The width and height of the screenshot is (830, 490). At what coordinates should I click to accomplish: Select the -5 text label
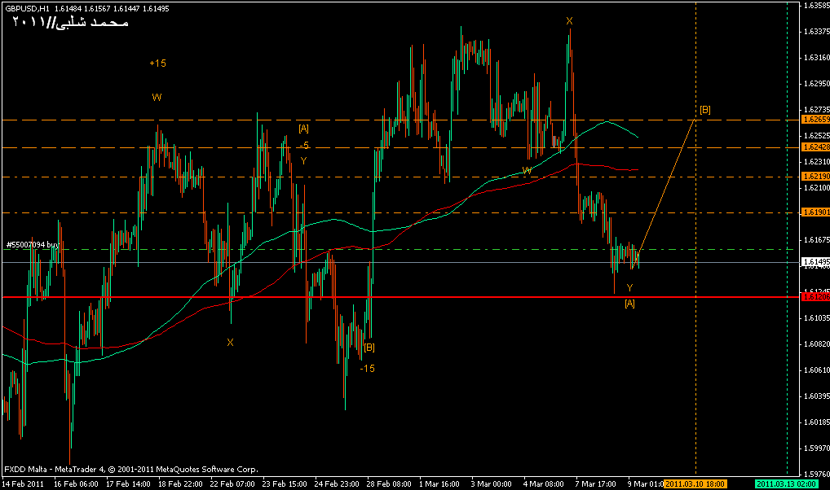[x=303, y=146]
